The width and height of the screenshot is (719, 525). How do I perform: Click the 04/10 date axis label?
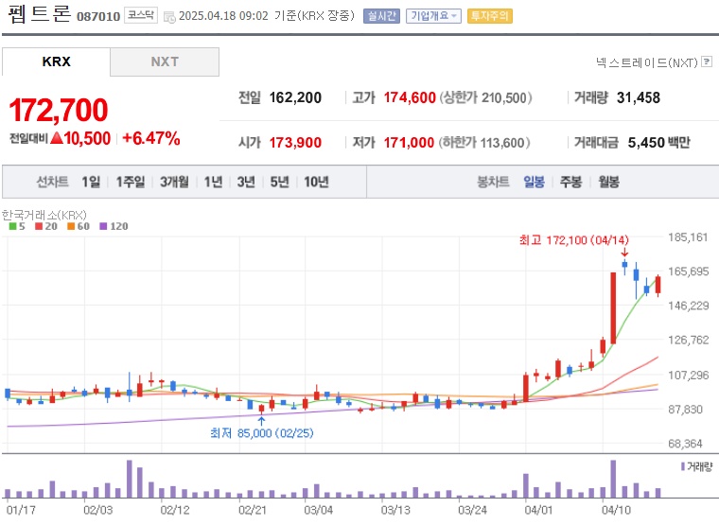coord(616,510)
